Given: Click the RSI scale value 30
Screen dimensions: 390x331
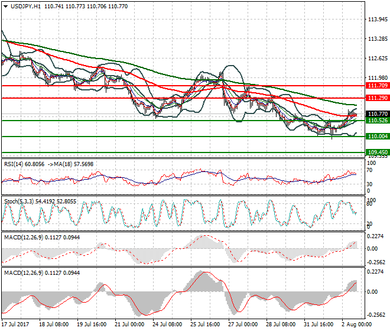Looking at the screenshot, I should coord(369,184).
